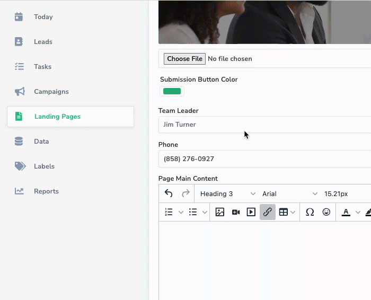Navigate to Tasks
Viewport: 371px width, 300px height.
click(x=42, y=66)
